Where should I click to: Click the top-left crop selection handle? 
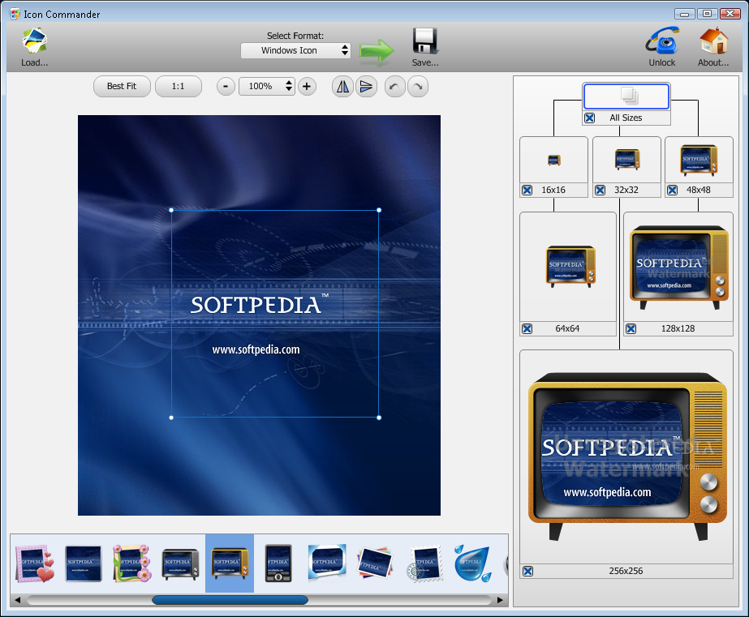click(171, 210)
